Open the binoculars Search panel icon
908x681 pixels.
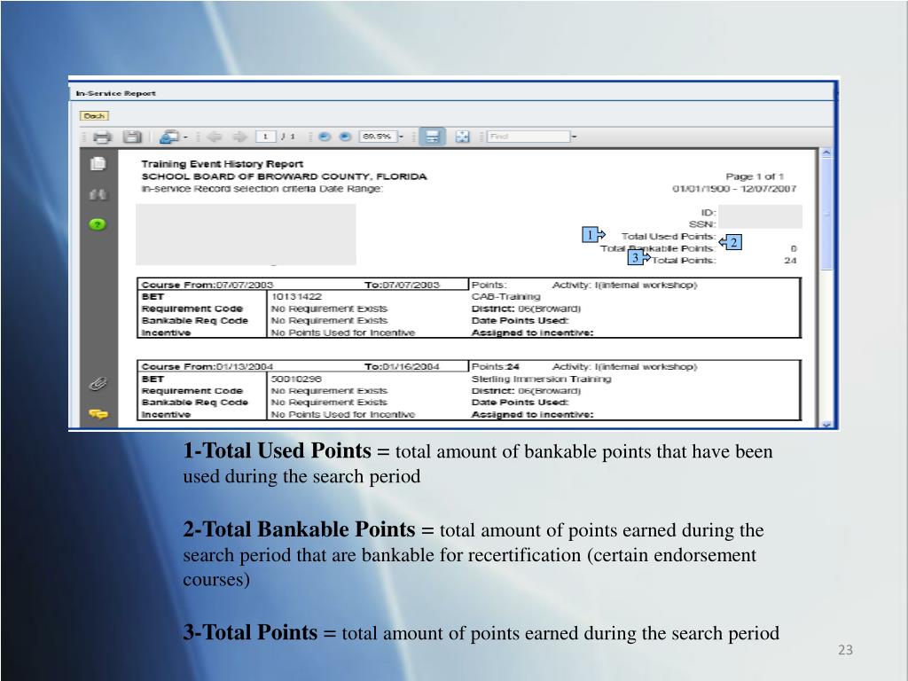point(98,194)
